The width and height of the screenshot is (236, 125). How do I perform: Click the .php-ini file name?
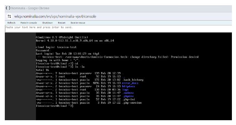128,100
